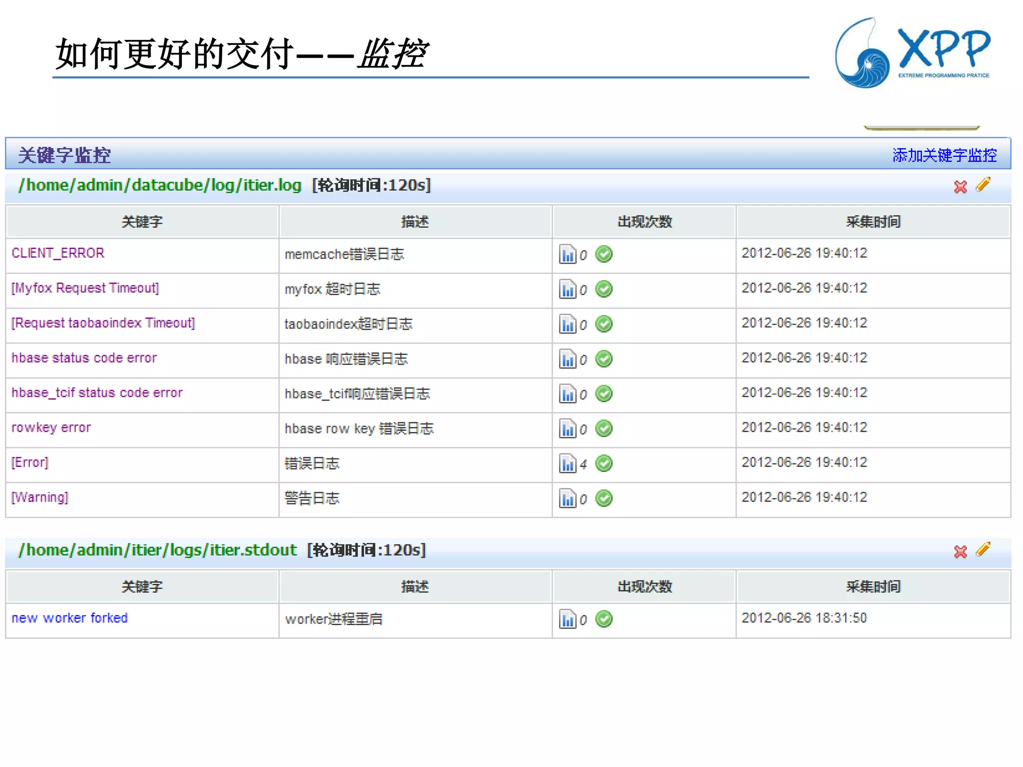Delete the itier.log monitor with red X
The height and width of the screenshot is (767, 1023).
(x=960, y=187)
